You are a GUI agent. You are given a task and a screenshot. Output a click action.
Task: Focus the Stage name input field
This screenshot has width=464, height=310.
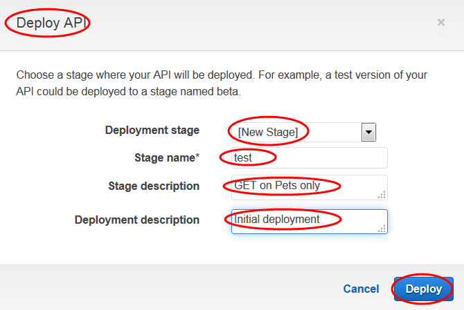pos(325,158)
